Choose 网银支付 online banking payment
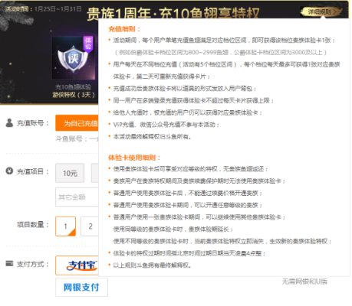The height and width of the screenshot is (306, 352). [x=81, y=288]
